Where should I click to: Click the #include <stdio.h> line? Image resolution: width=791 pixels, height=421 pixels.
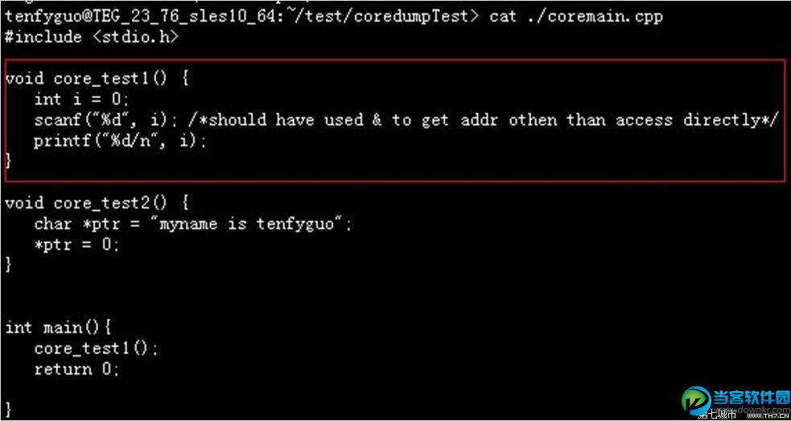[x=92, y=37]
